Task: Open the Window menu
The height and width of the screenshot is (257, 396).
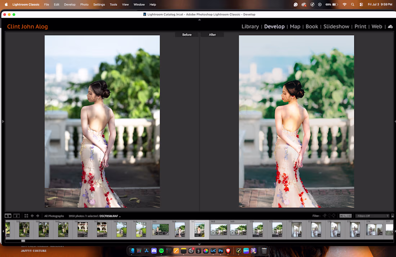Action: tap(139, 5)
